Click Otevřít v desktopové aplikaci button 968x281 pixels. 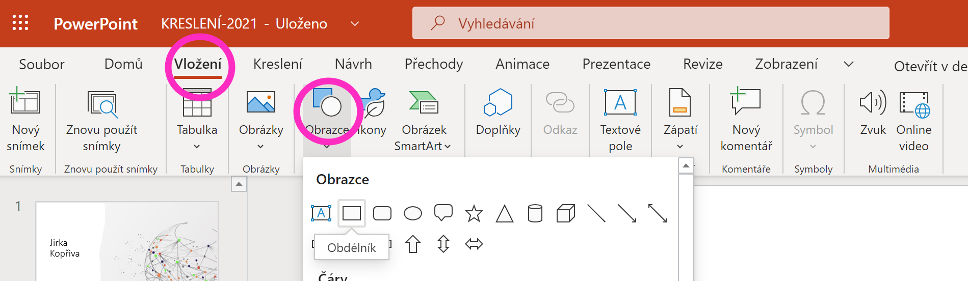click(930, 66)
